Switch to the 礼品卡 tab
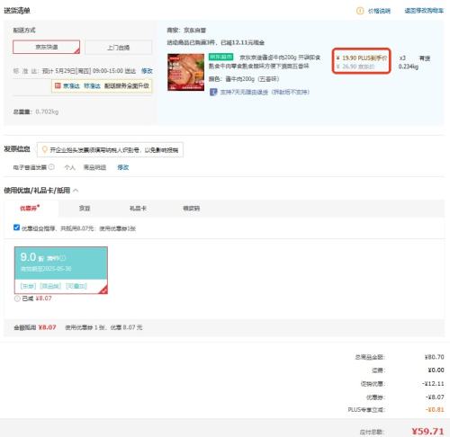The height and width of the screenshot is (437, 450). coord(138,209)
